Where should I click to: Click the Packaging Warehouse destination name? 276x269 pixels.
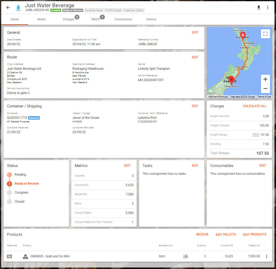coord(88,69)
